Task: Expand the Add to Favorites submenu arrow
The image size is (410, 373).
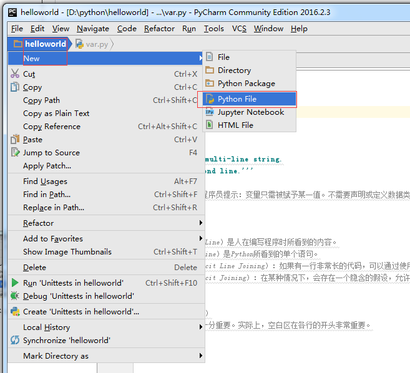Action: [200, 238]
